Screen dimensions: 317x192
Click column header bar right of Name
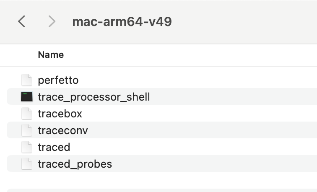(189, 55)
